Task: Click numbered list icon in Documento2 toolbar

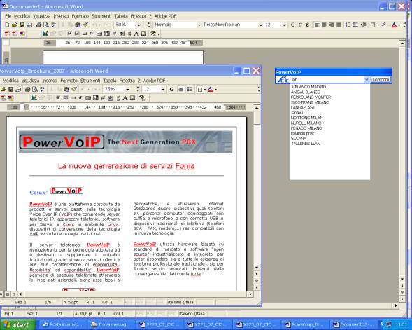Action: pyautogui.click(x=348, y=25)
